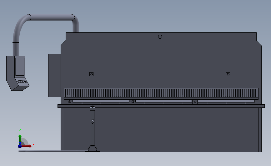
Task: Select the left square bolt on ram
Action: coord(92,74)
